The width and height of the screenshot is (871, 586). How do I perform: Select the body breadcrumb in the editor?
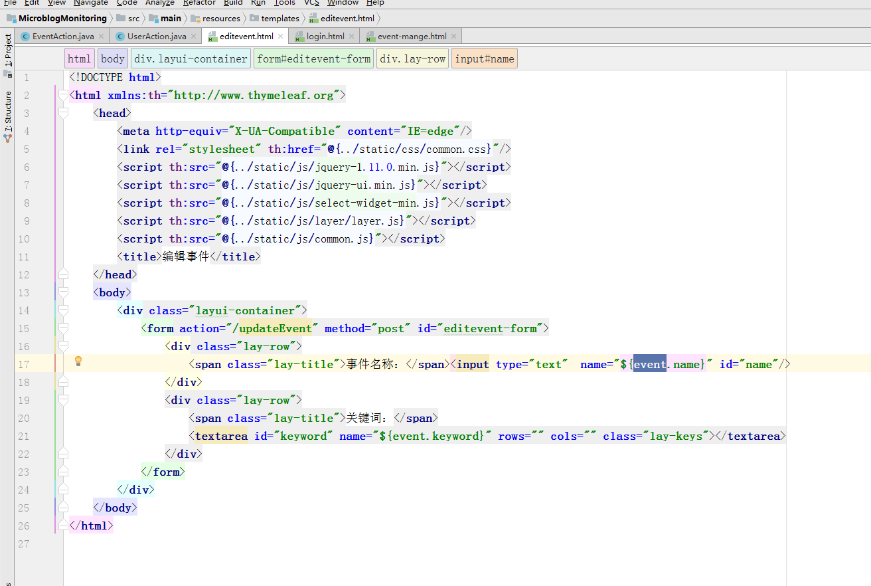(x=113, y=58)
